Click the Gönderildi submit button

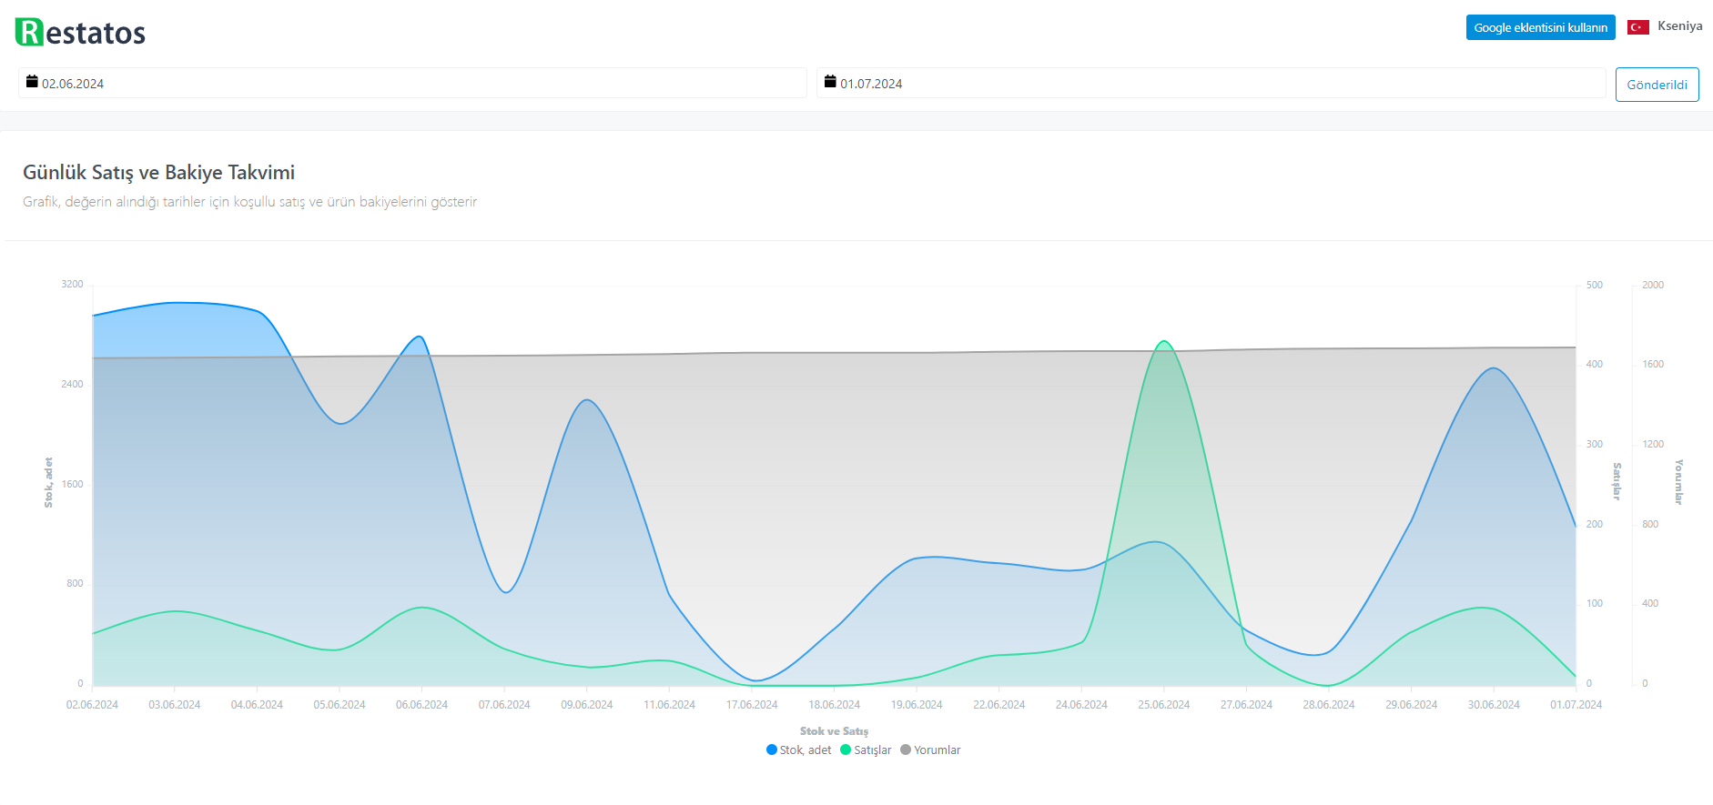[1657, 85]
